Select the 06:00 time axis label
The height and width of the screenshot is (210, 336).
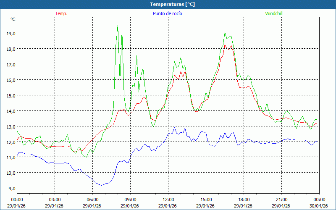pos(92,199)
